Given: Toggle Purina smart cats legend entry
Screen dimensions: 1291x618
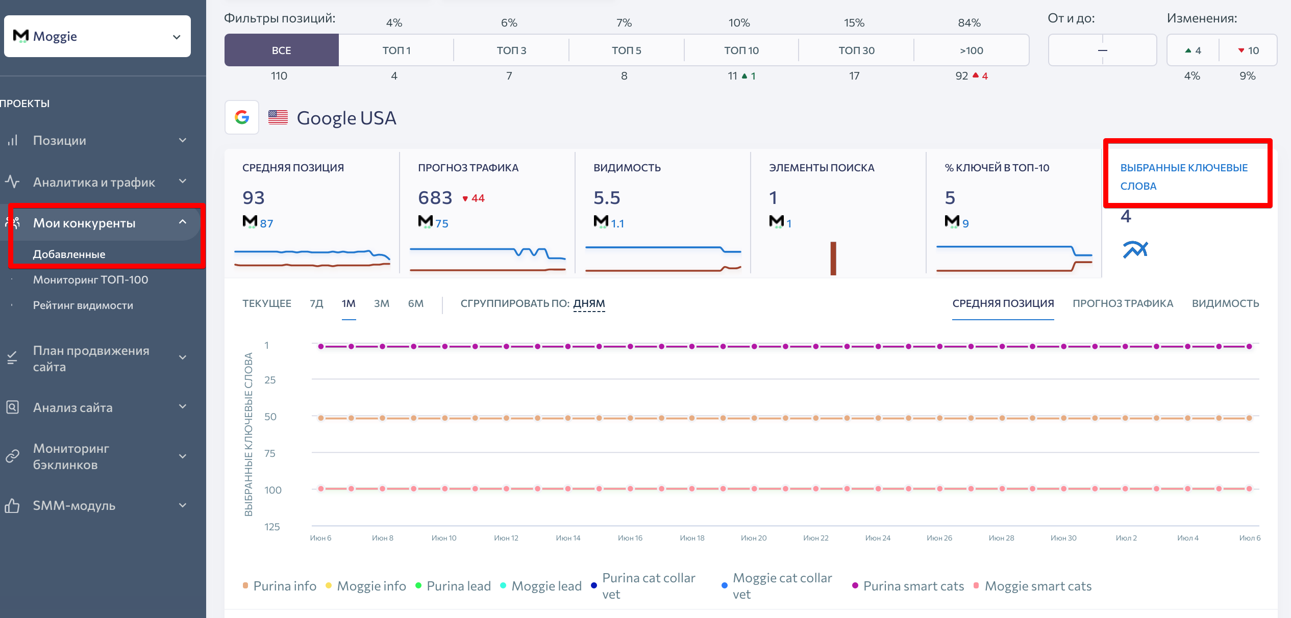Looking at the screenshot, I should coord(908,586).
